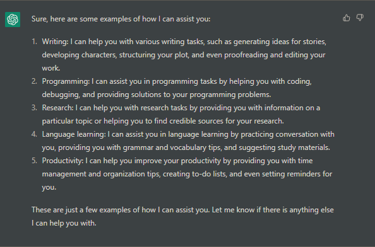375x247 pixels.
Task: Click the closing sentence "I can help you with."
Action: (64, 223)
